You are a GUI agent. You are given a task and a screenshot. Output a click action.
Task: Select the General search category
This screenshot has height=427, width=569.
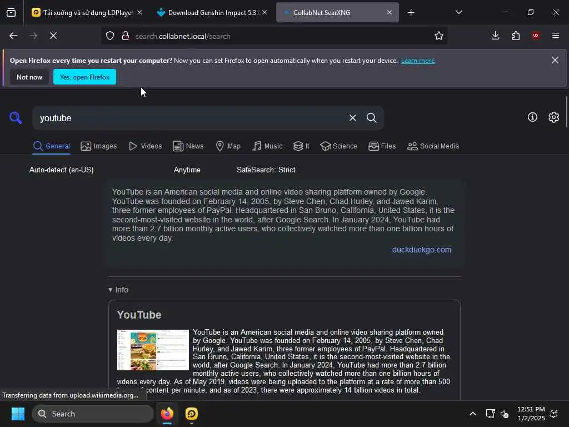51,146
